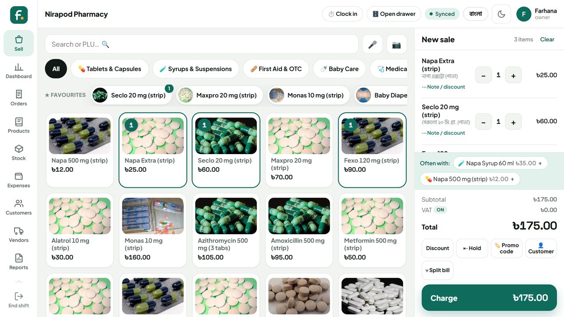This screenshot has width=564, height=317.
Task: Go to Orders in the sidebar
Action: tap(19, 98)
